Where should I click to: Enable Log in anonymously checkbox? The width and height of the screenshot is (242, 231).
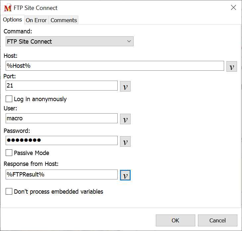click(9, 99)
